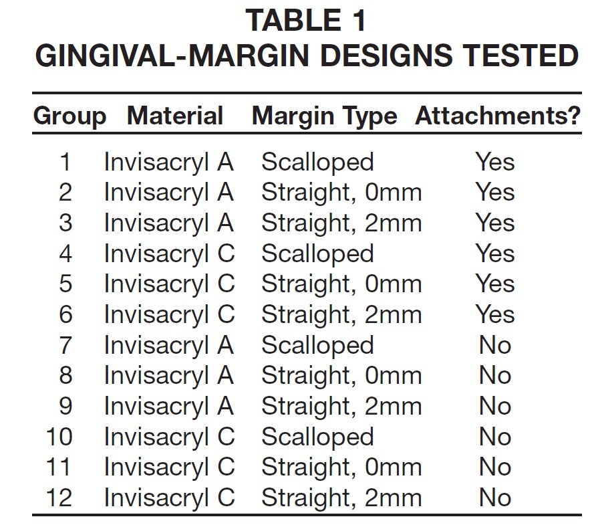
Task: Click the No value in group 12 row
Action: tap(495, 498)
